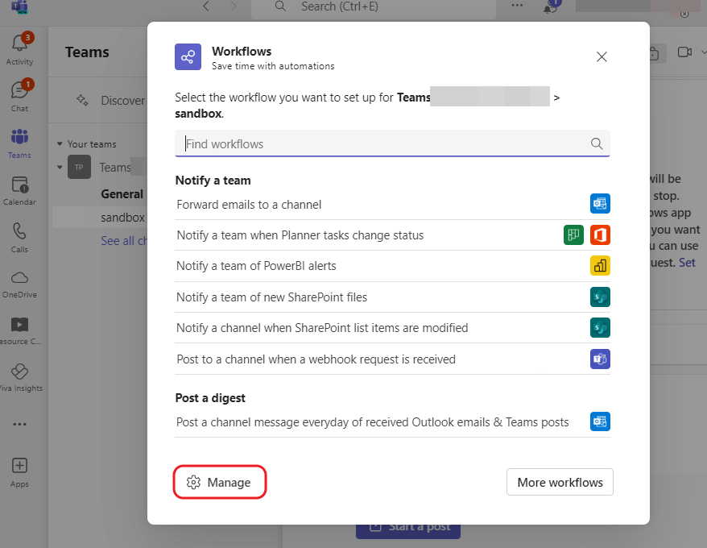This screenshot has height=548, width=707.
Task: Click the Workflows app logo icon
Action: click(188, 57)
